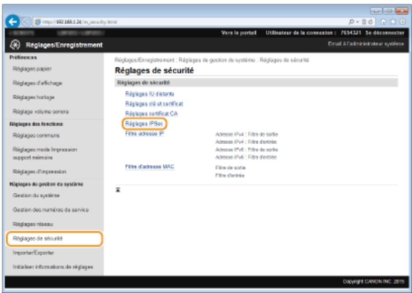This screenshot has width=412, height=293.
Task: Click the browser back arrow button
Action: pos(12,21)
